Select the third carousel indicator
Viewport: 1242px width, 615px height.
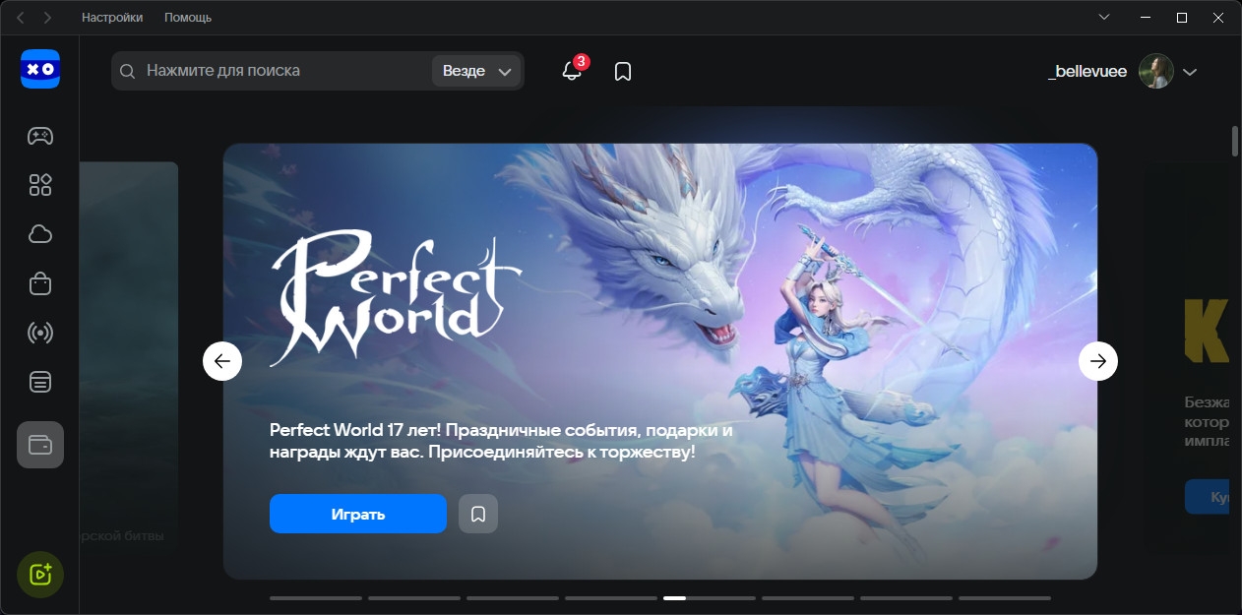513,597
